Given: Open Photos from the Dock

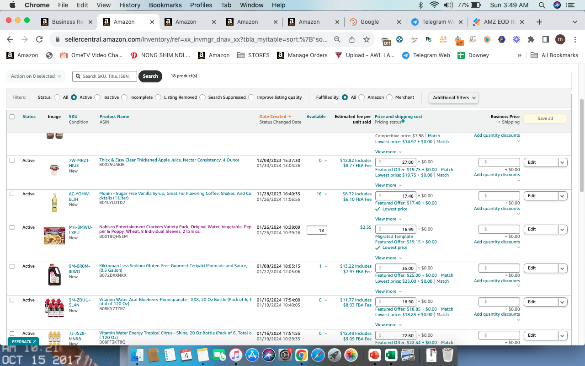Looking at the screenshot, I should click(x=351, y=355).
